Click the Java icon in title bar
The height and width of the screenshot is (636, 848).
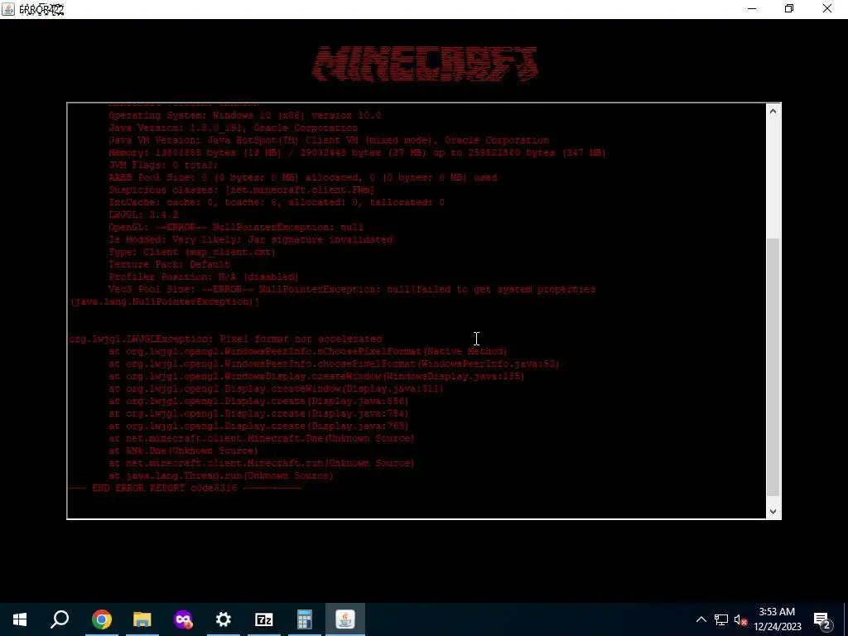8,9
